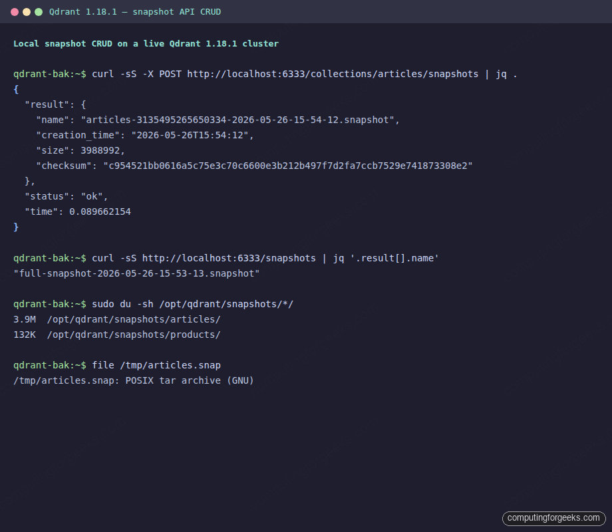
Task: Click the output 'POSIX tar archive (GNU)' line
Action: tap(134, 380)
